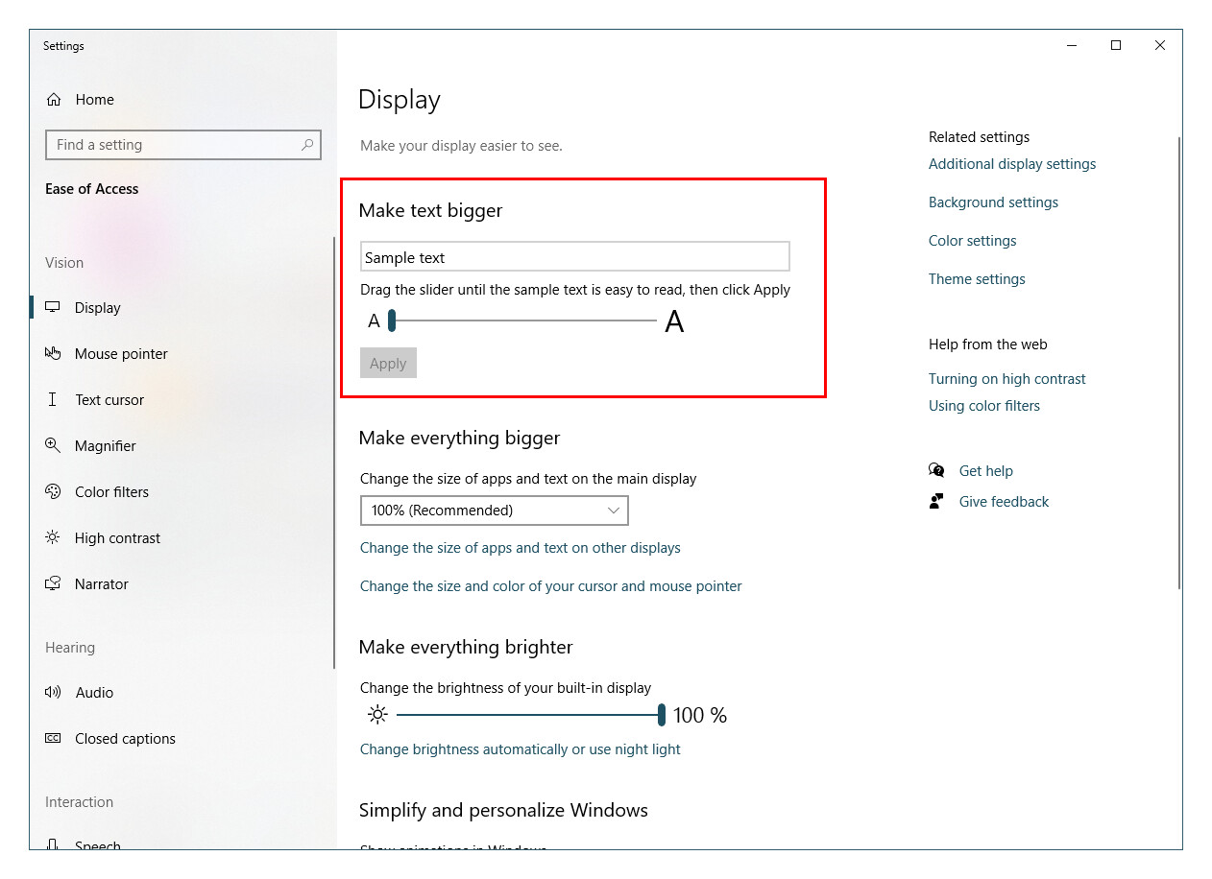Click Change brightness automatically or use night light
1212x879 pixels.
[520, 749]
